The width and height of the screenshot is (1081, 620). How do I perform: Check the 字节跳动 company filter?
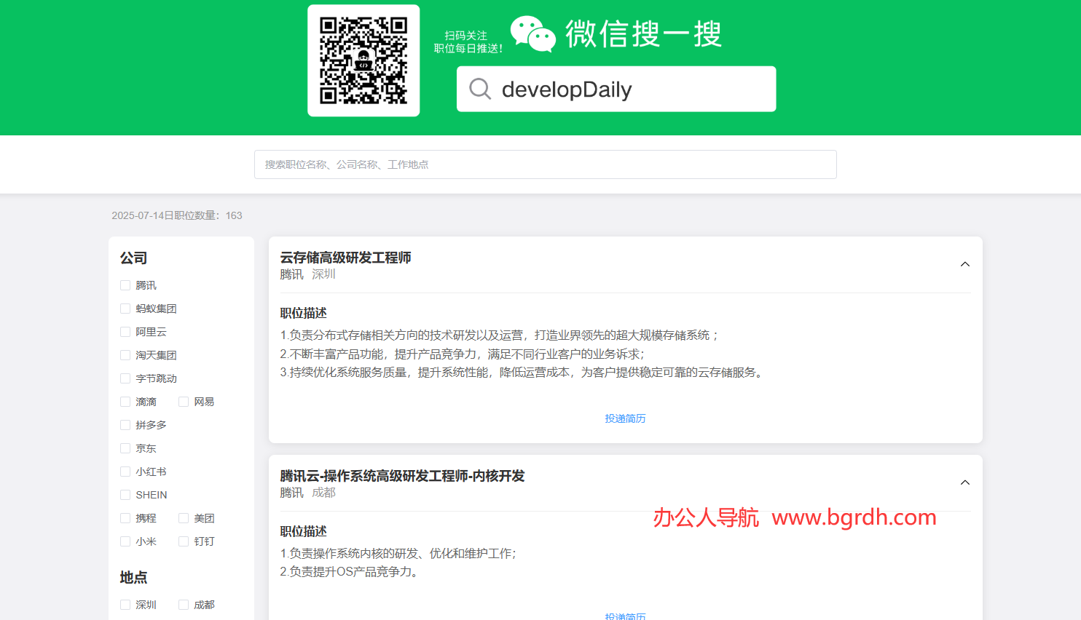tap(125, 378)
